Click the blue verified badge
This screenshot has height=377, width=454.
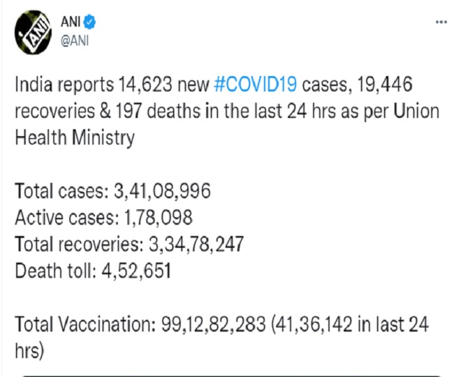pyautogui.click(x=89, y=22)
